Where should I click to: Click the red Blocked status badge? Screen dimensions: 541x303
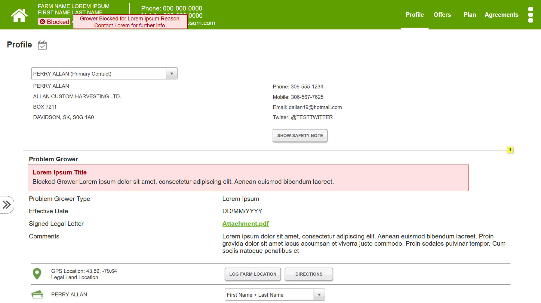pyautogui.click(x=54, y=22)
